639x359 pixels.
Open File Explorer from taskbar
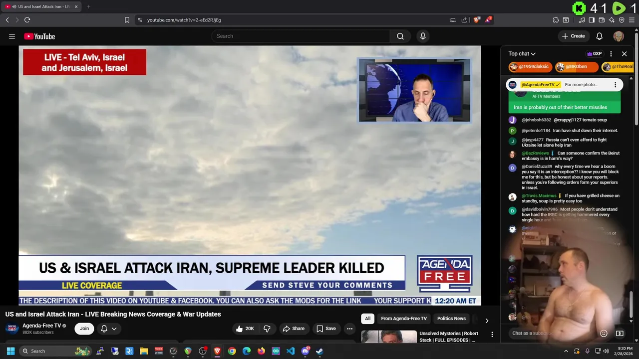click(x=144, y=351)
